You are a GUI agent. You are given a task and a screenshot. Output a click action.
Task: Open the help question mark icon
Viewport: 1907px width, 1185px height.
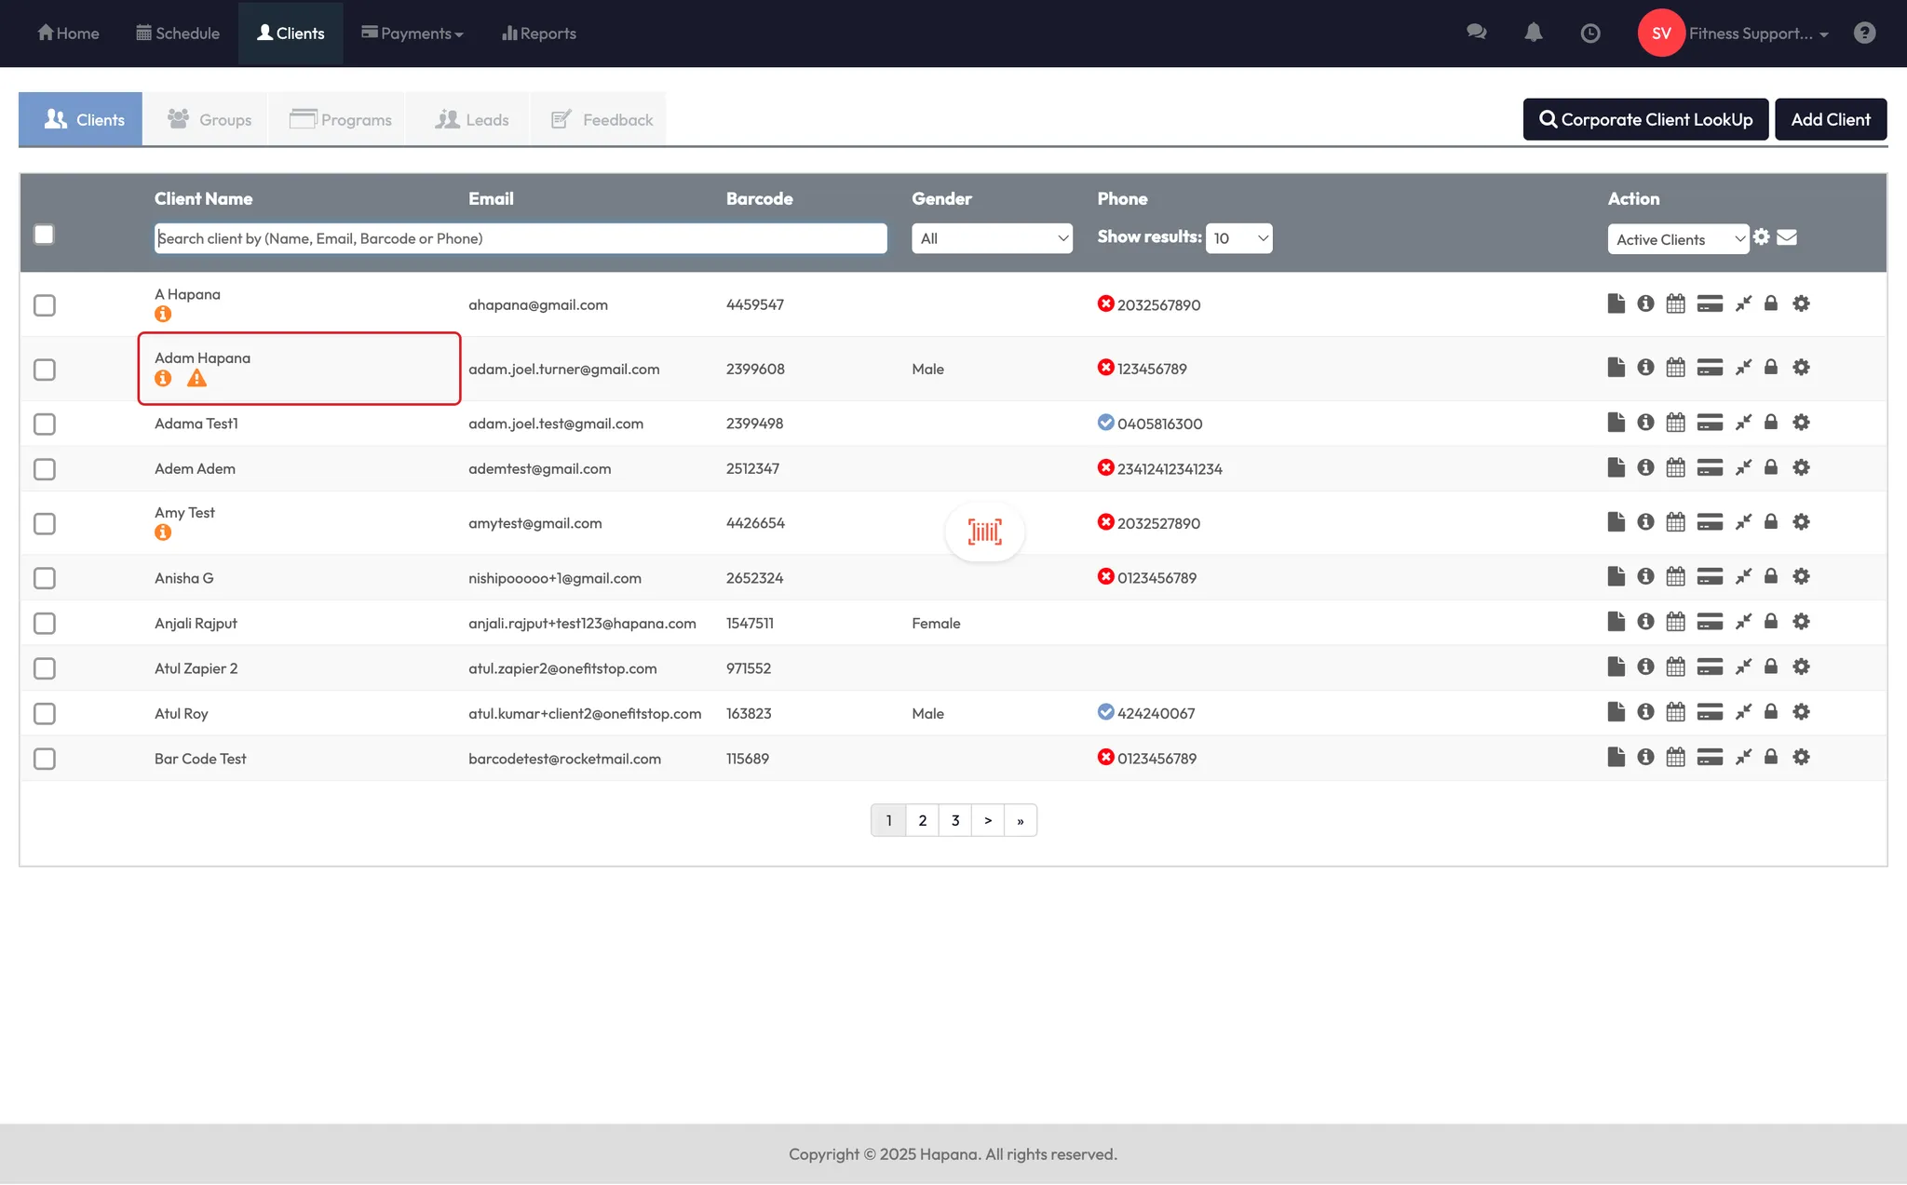(x=1863, y=34)
